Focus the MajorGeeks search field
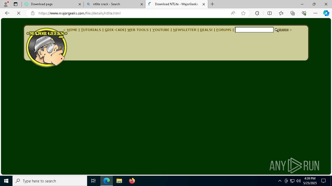Image resolution: width=332 pixels, height=186 pixels. [254, 30]
